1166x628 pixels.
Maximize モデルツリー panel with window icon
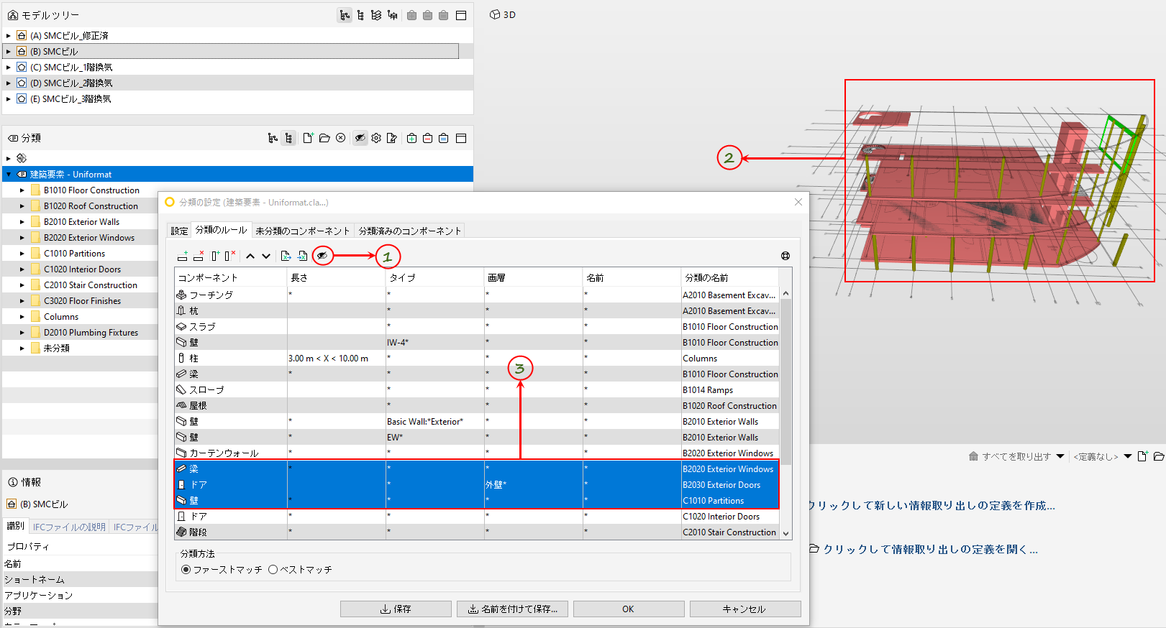(x=461, y=15)
